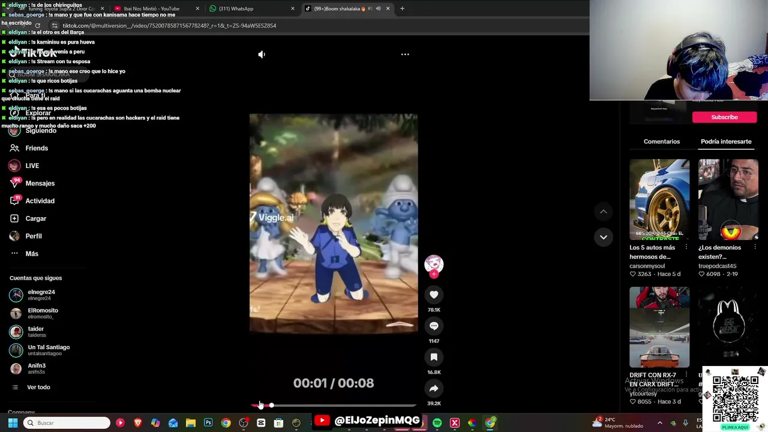Image resolution: width=768 pixels, height=432 pixels.
Task: Open CapCut from taskbar
Action: 261,423
